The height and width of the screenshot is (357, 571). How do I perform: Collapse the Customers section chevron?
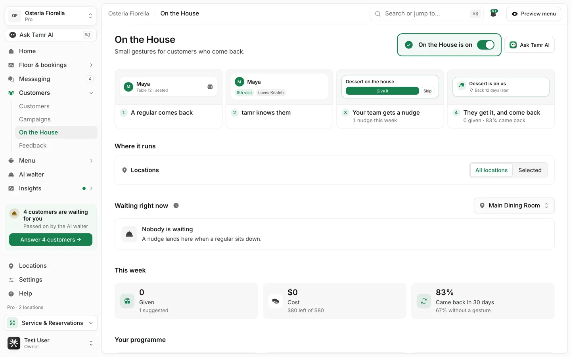pos(91,93)
